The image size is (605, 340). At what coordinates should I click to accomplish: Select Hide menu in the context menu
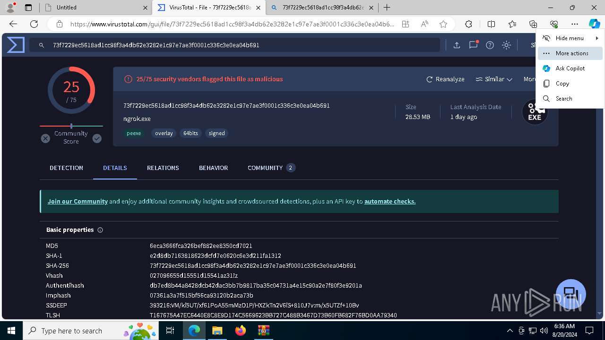point(570,38)
